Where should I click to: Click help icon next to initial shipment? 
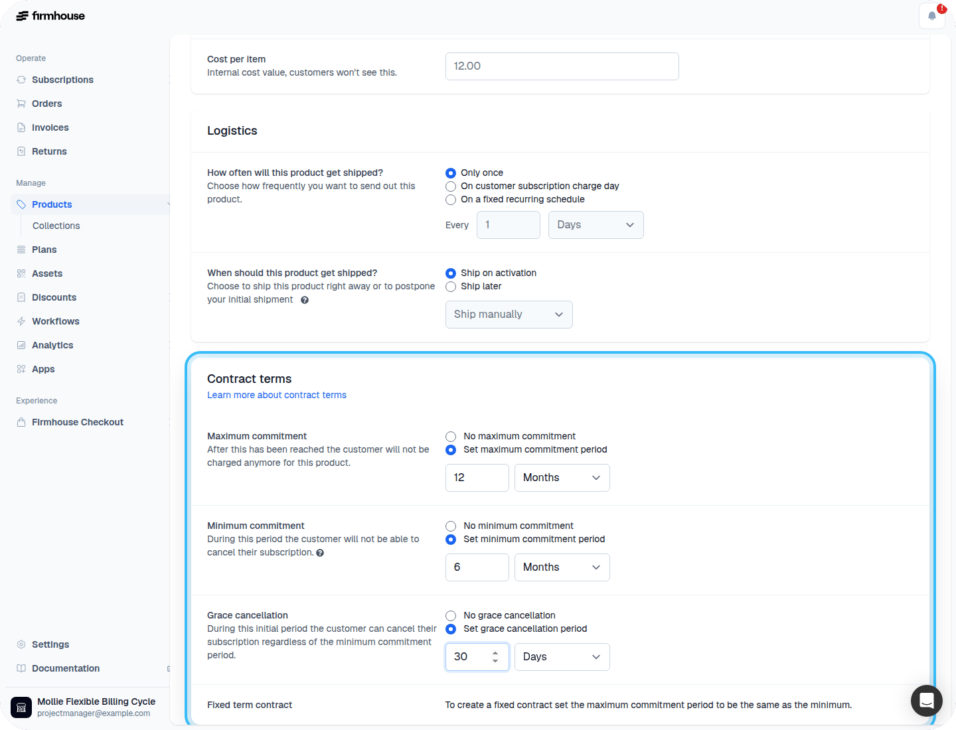[x=305, y=300]
